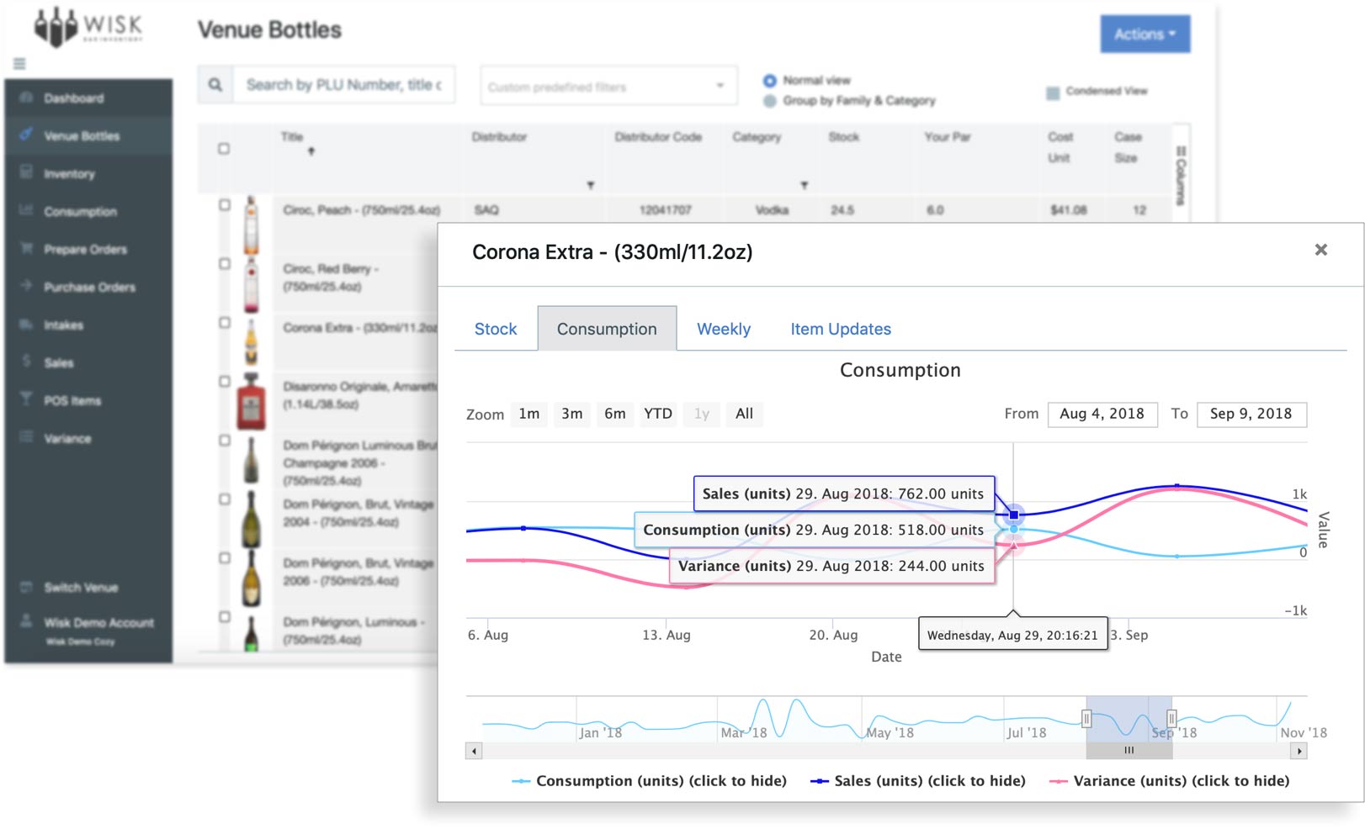Select the Normal view radio button
This screenshot has width=1365, height=829.
[x=769, y=81]
